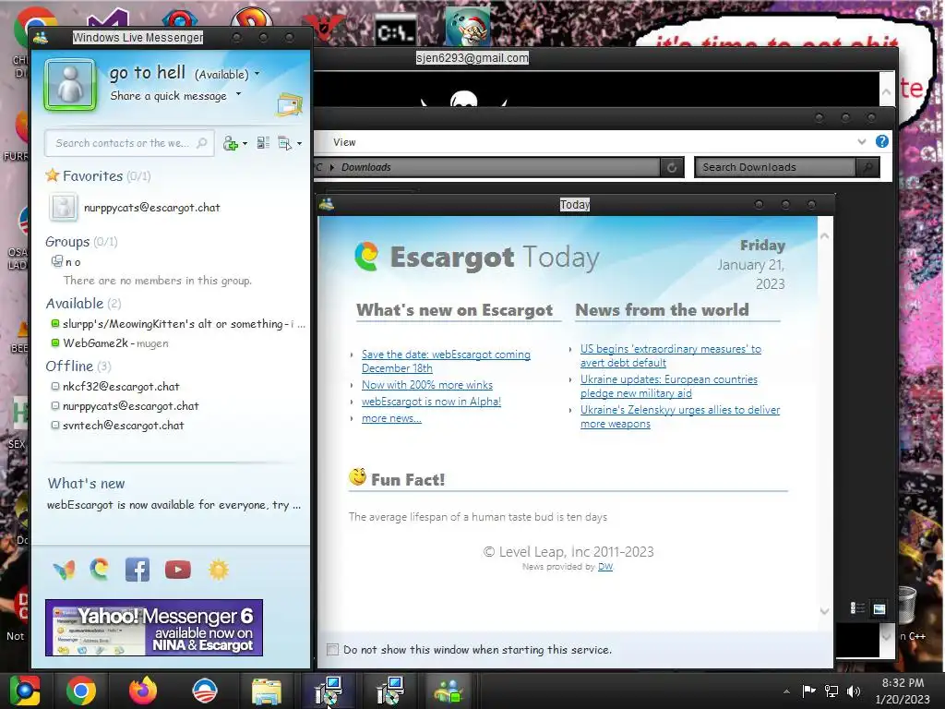
Task: Click the Today window scroll down arrow
Action: [x=824, y=611]
